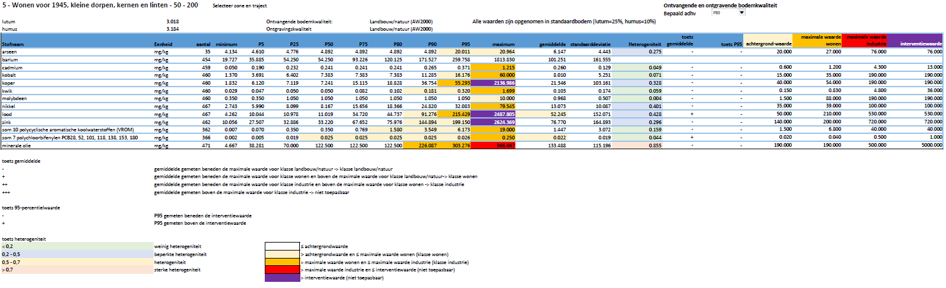Click the green '< 0,2' heterogeneity legend cell
This screenshot has width=946, height=288.
click(x=76, y=246)
